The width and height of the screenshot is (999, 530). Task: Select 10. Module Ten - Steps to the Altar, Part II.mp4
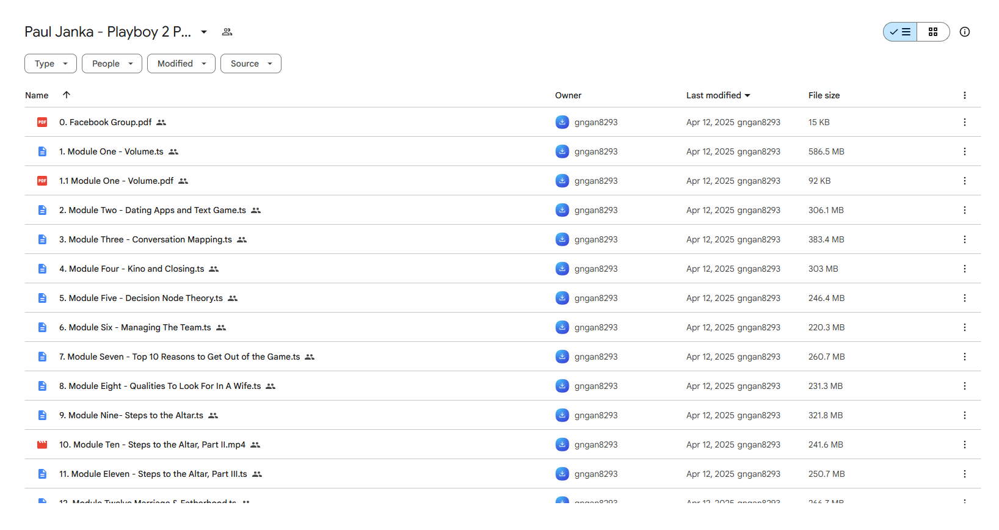152,445
